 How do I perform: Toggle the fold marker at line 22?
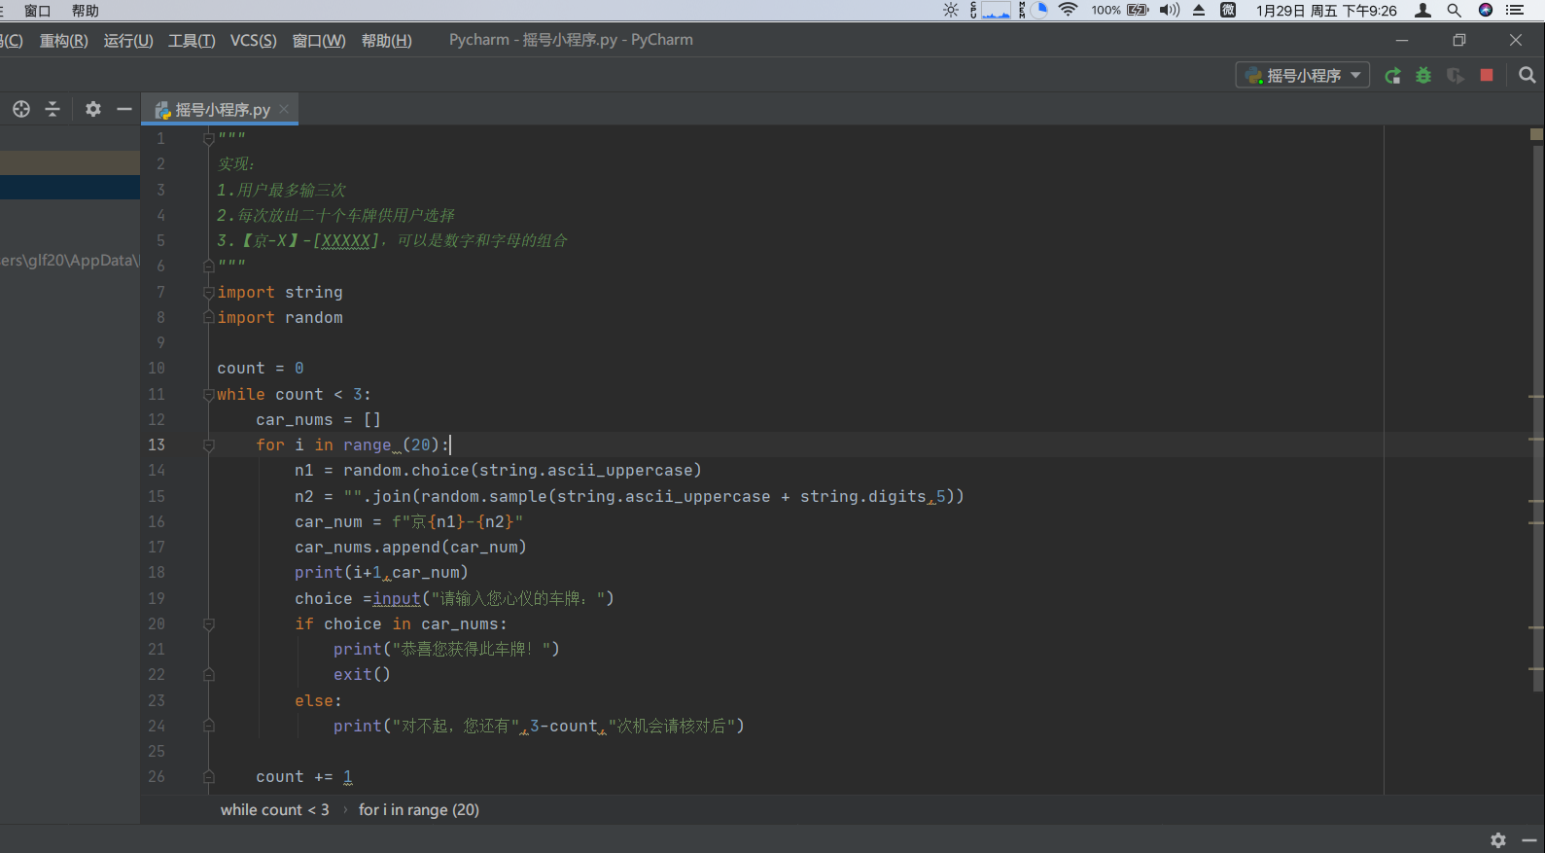click(208, 674)
